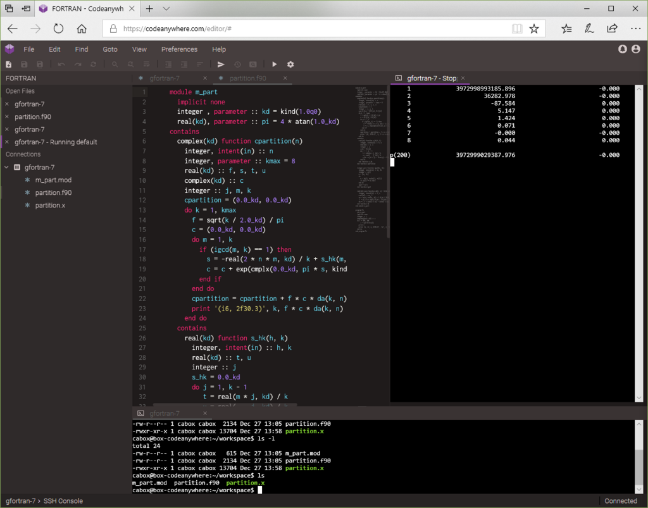This screenshot has width=648, height=508.
Task: Click the code minimap preview
Action: [x=371, y=159]
